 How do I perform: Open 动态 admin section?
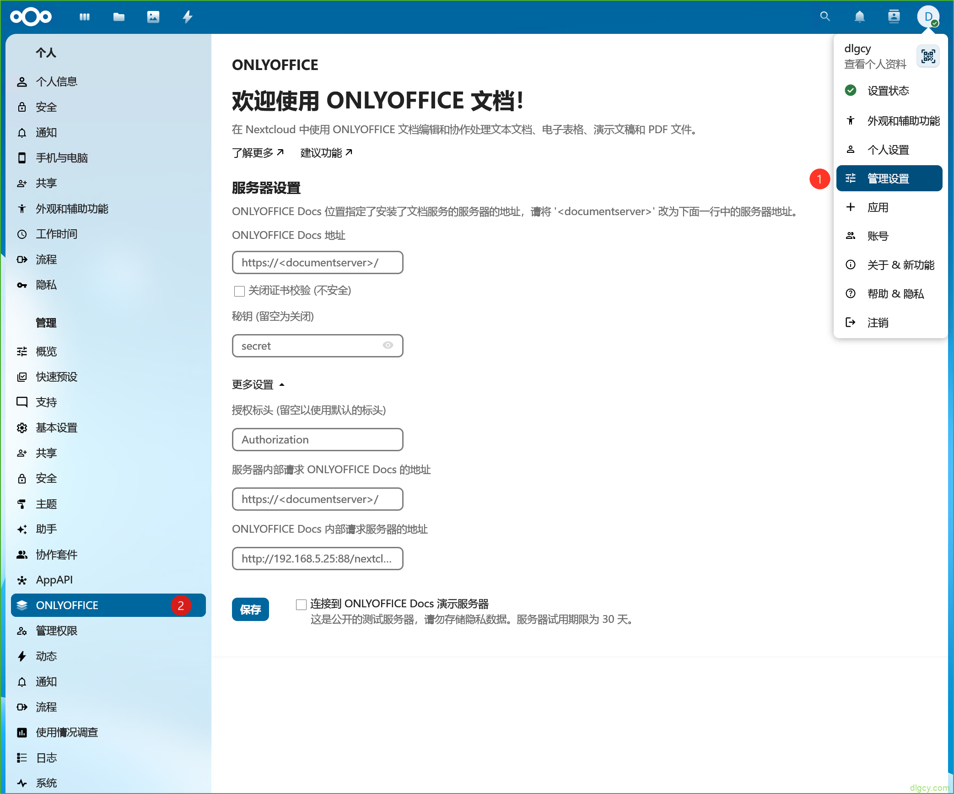tap(108, 656)
